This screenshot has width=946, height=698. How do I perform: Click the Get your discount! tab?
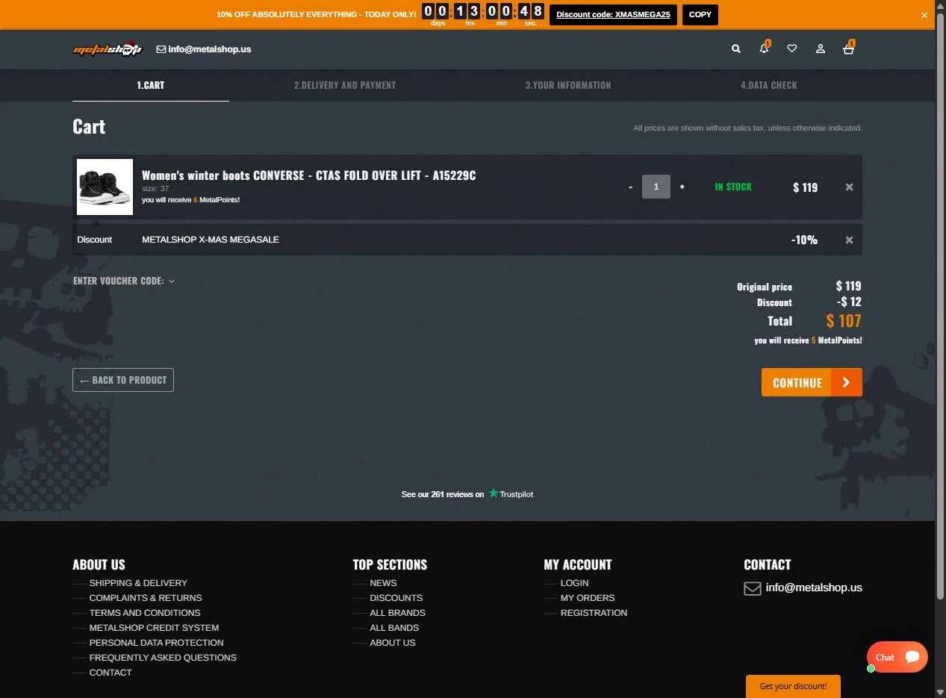(x=793, y=686)
